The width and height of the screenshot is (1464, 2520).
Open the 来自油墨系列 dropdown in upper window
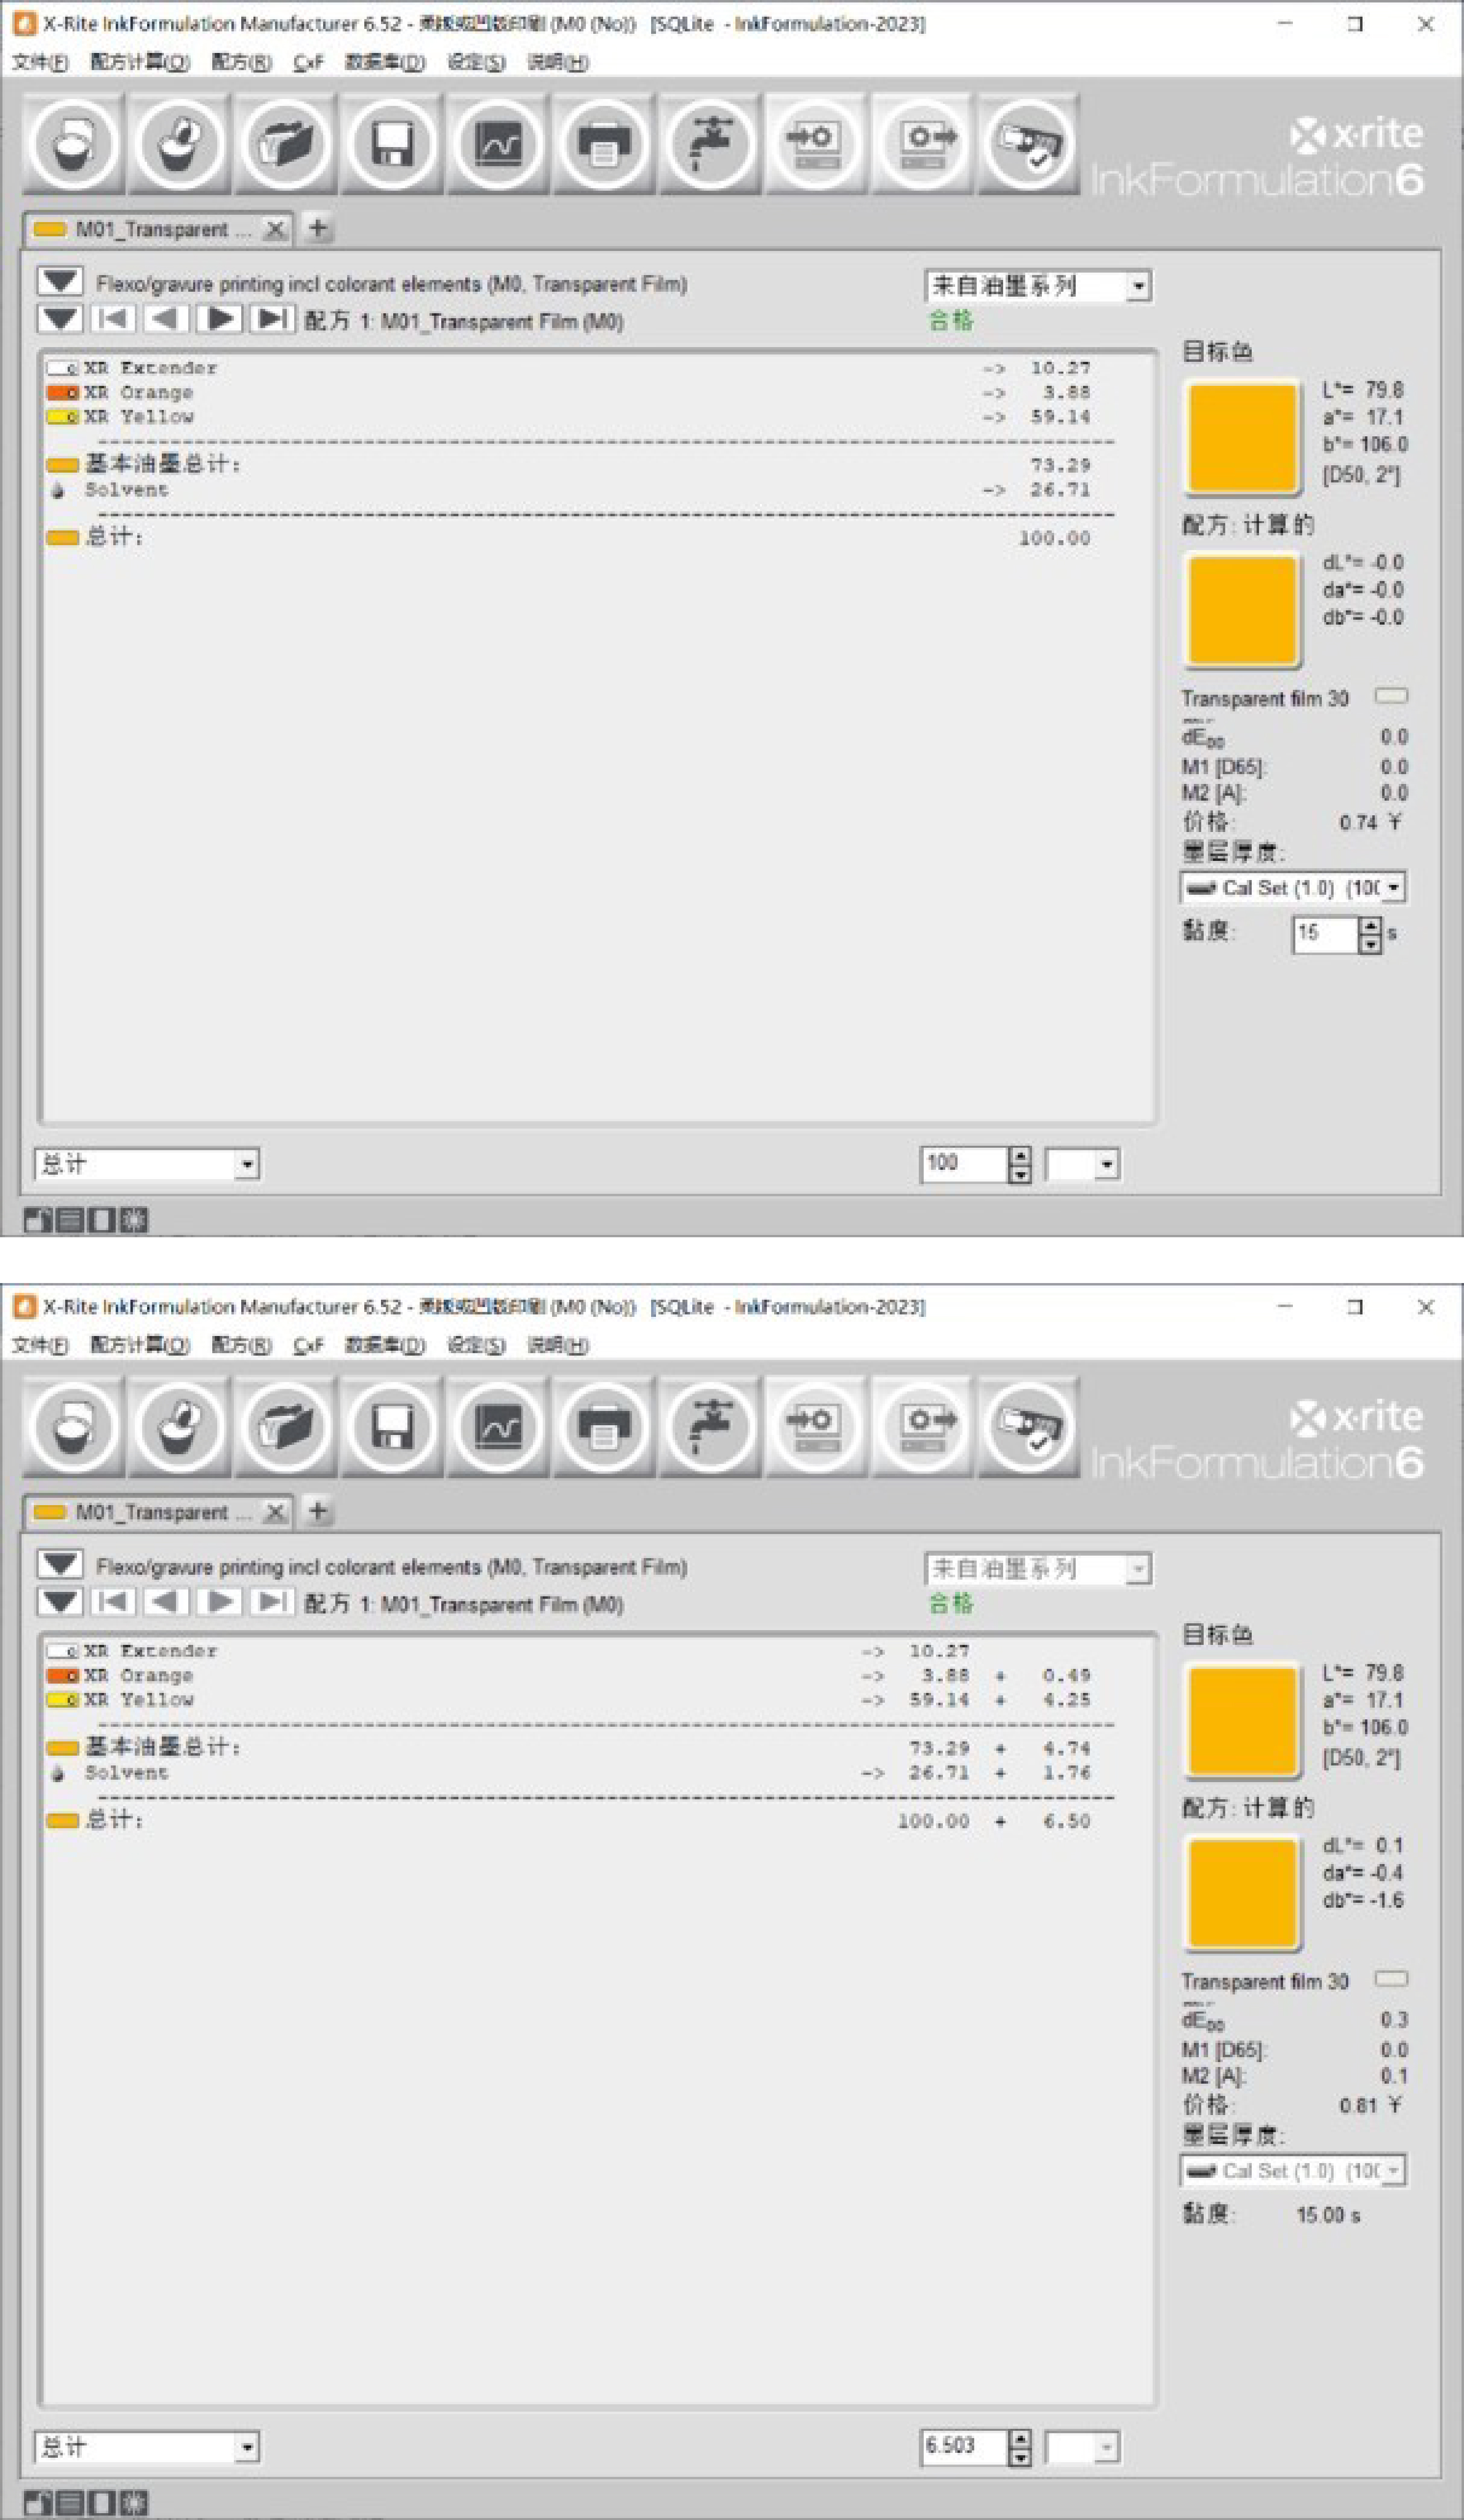(1138, 287)
